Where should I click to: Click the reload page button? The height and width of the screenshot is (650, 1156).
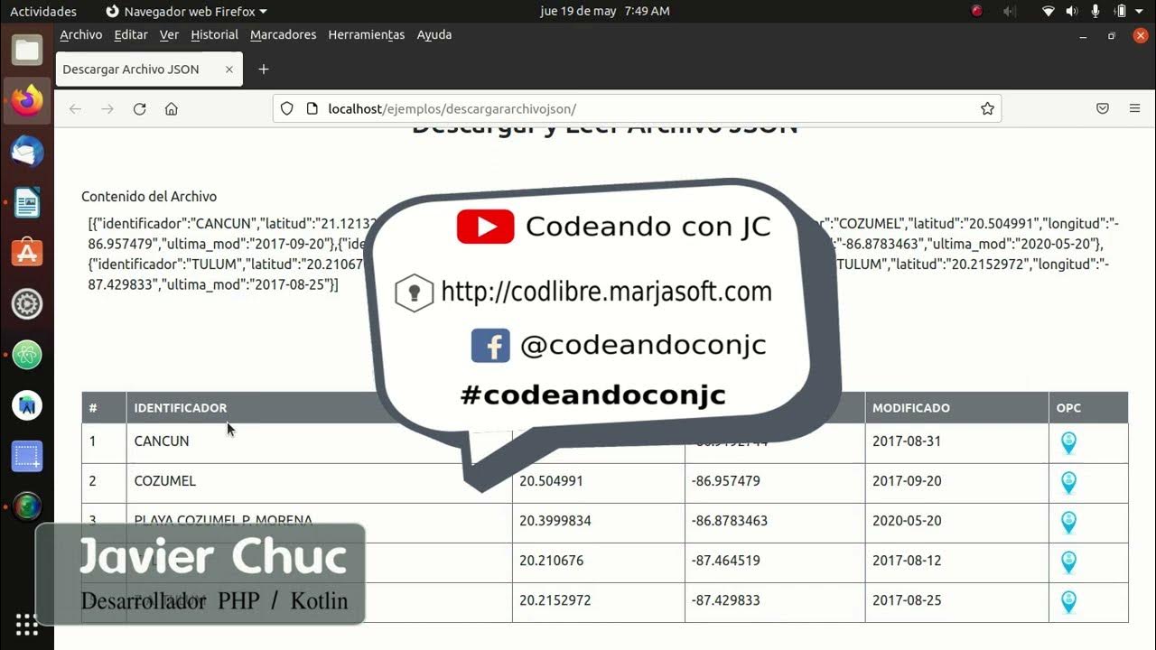139,109
